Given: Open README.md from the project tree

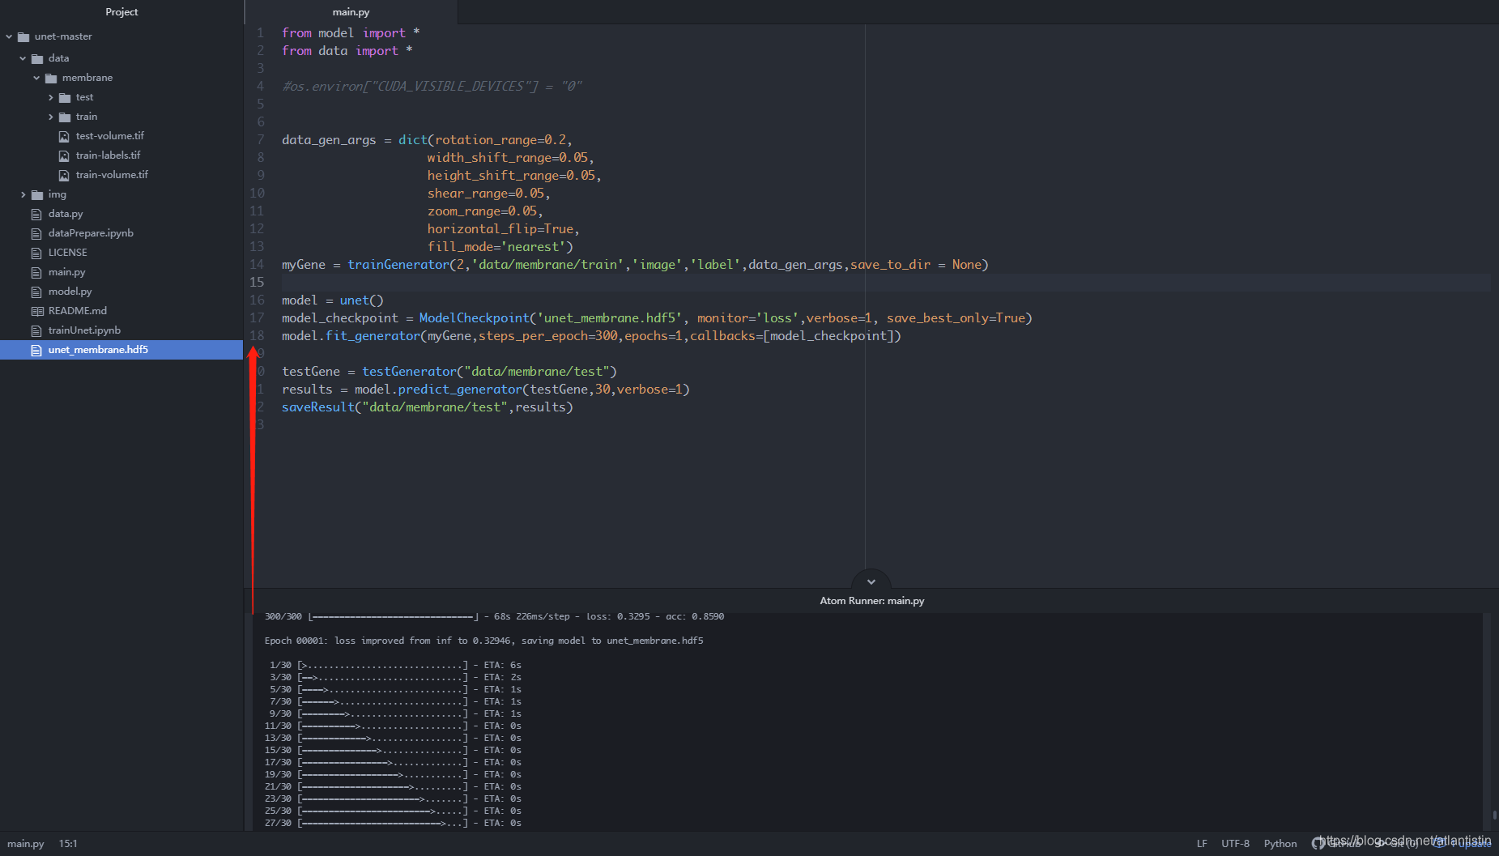Looking at the screenshot, I should point(77,311).
